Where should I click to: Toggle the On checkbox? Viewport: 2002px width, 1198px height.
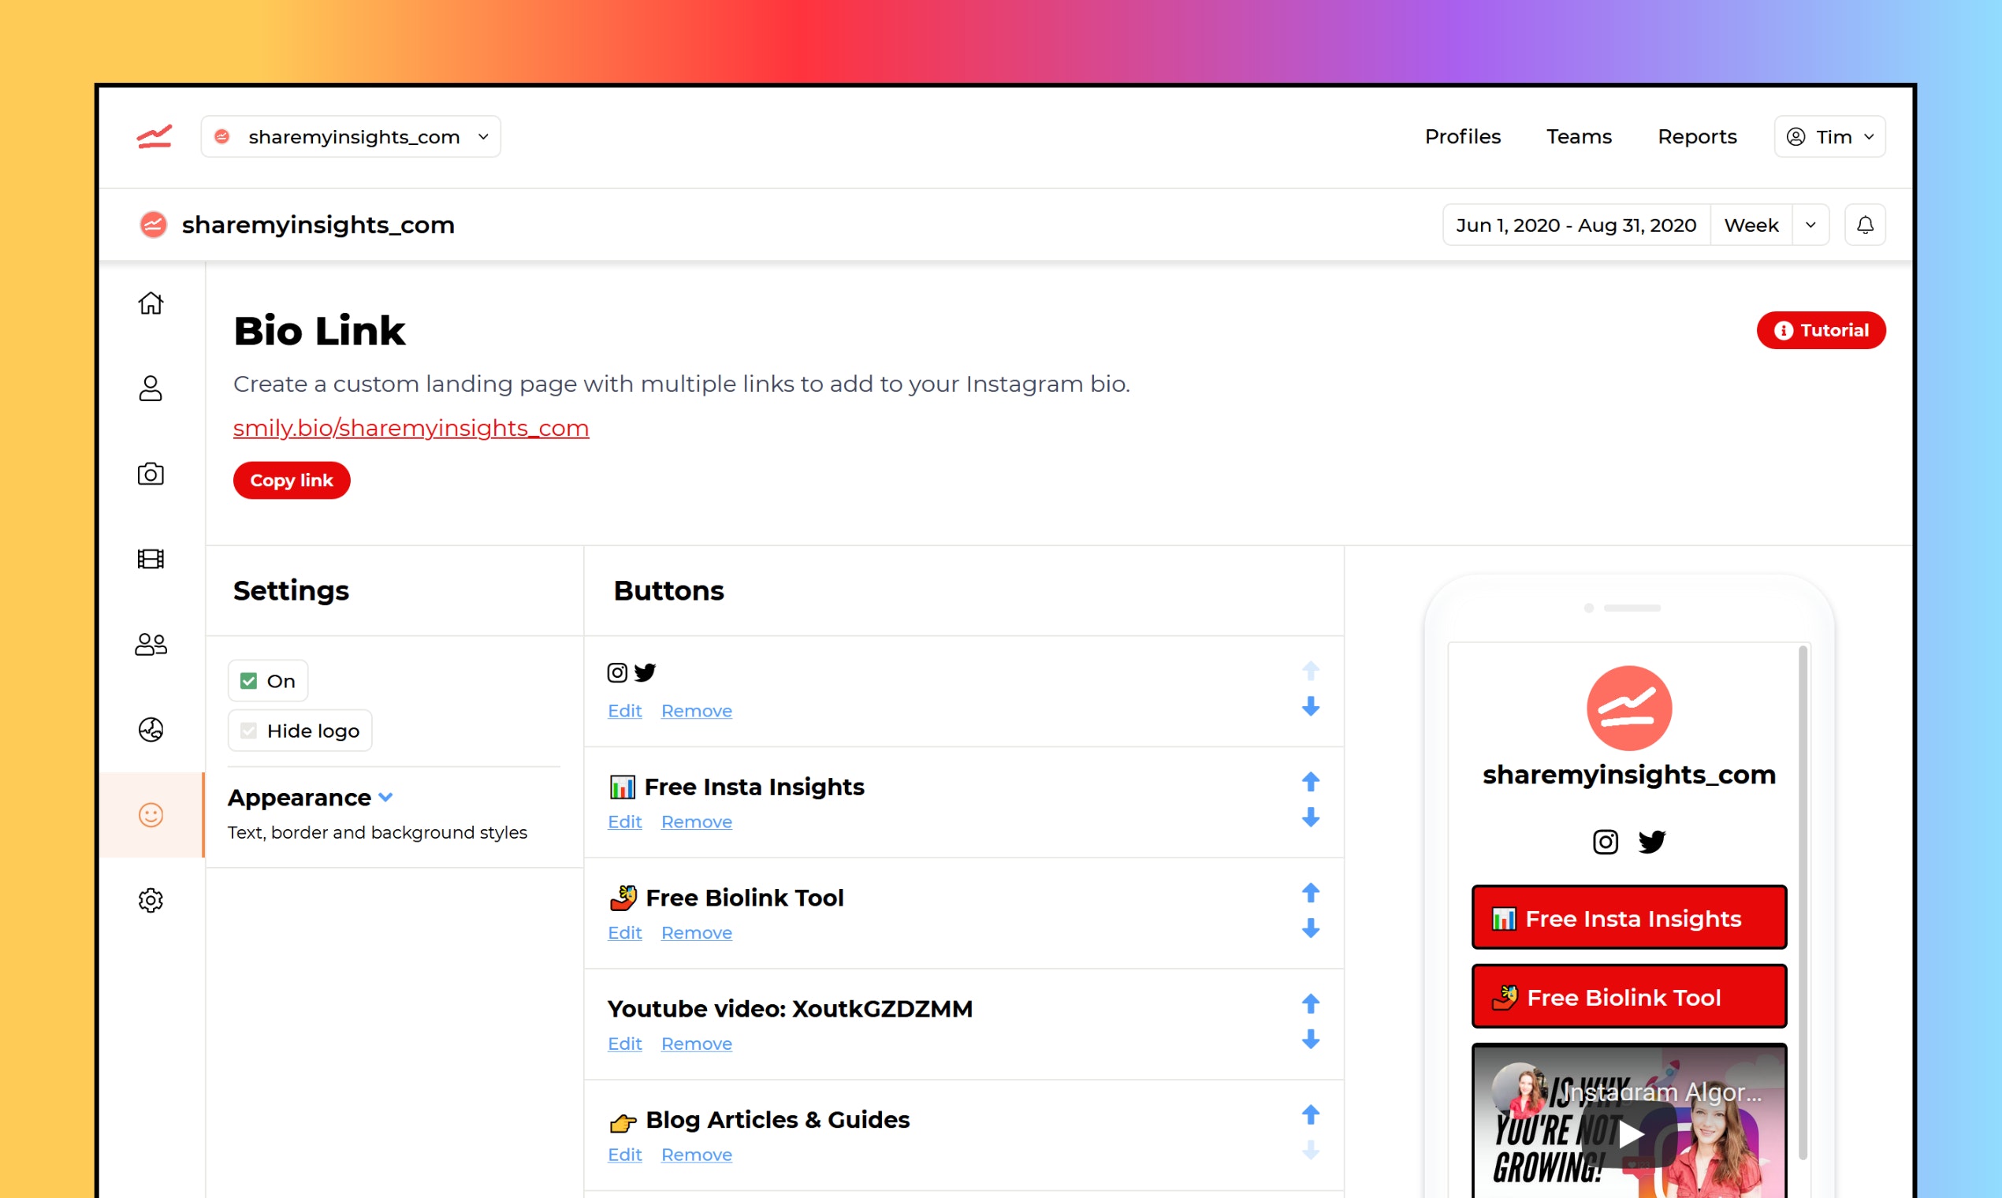pos(248,681)
